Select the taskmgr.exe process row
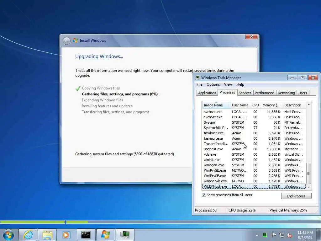321x241 pixels. click(x=254, y=138)
